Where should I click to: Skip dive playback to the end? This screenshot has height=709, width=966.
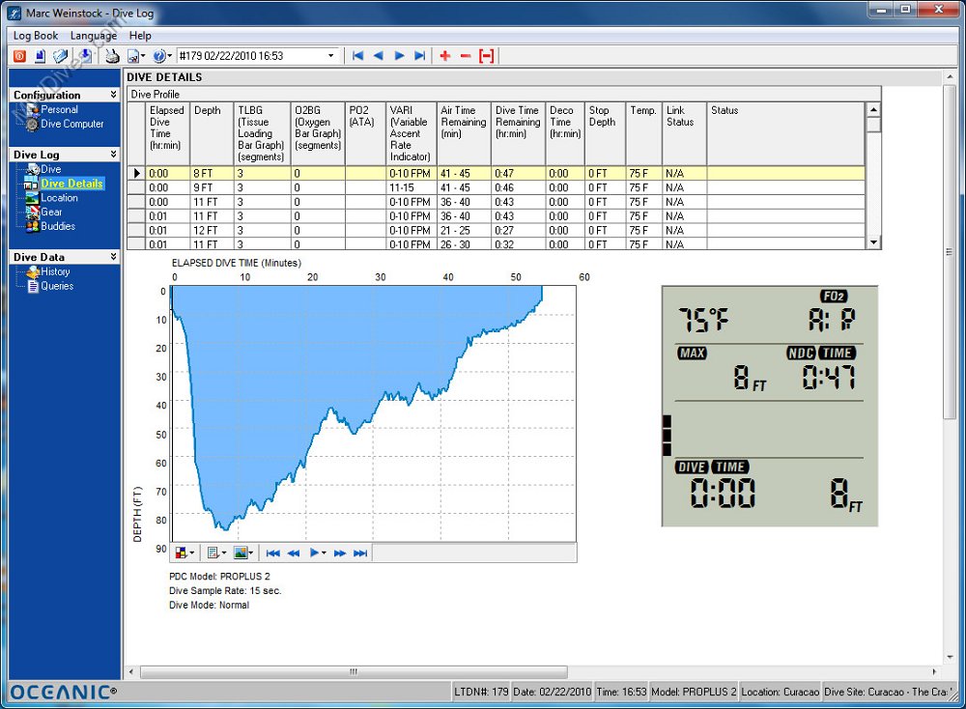pos(360,553)
